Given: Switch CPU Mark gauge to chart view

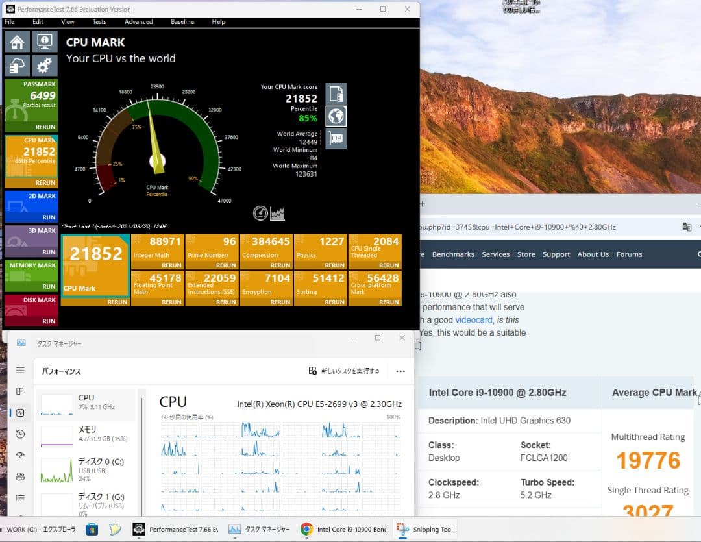Looking at the screenshot, I should 278,213.
